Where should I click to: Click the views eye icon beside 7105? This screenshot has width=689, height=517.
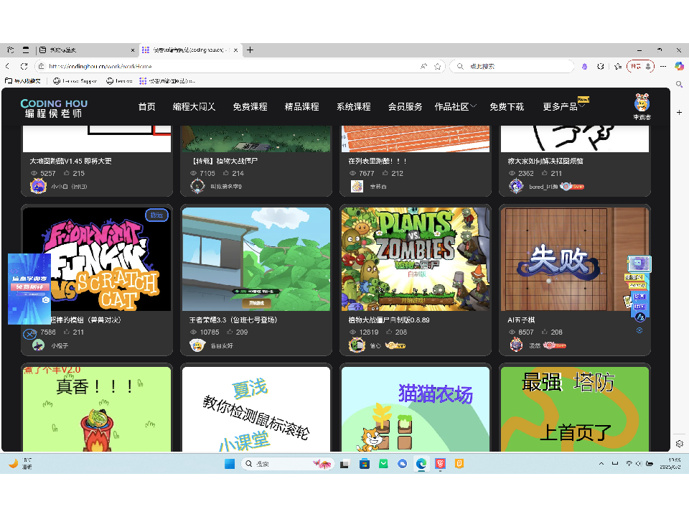[193, 173]
